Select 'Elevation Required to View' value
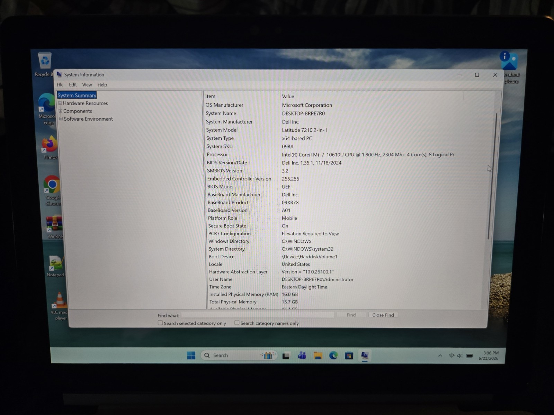This screenshot has height=415, width=554. pos(310,234)
